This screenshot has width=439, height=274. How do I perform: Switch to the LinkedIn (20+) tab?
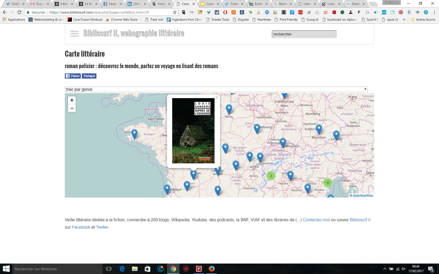[136, 4]
